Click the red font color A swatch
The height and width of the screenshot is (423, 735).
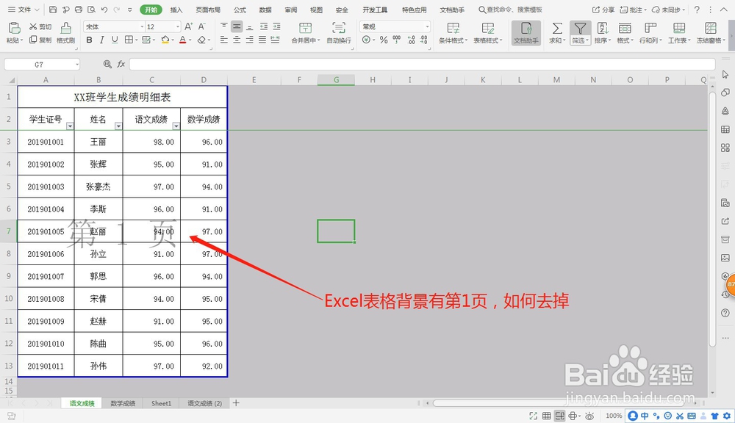182,40
